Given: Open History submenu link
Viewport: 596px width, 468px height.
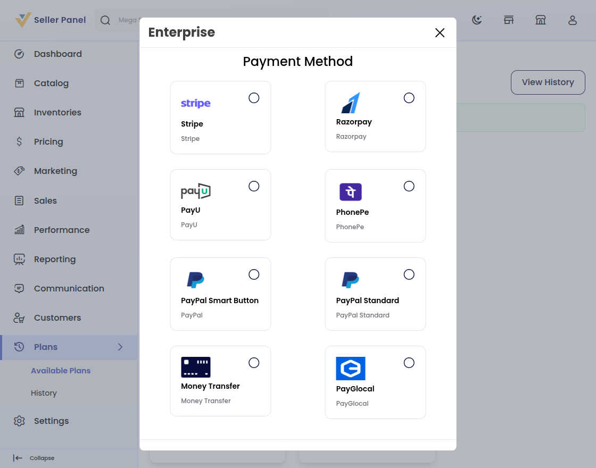Looking at the screenshot, I should point(44,393).
